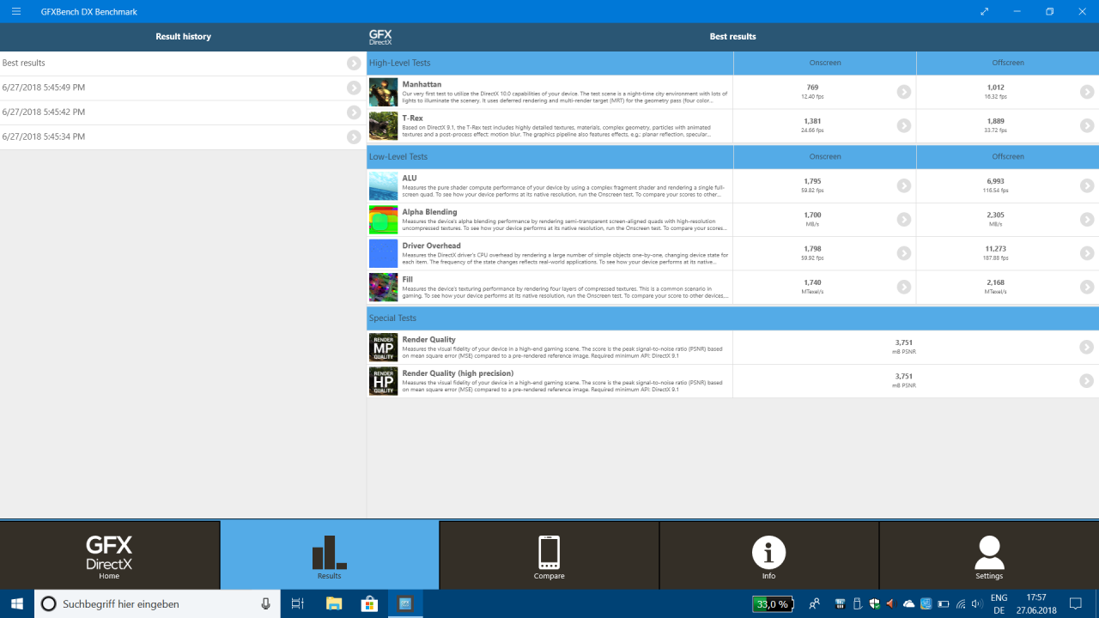The image size is (1099, 618).
Task: Click arrow beside 5:45:42 PM history entry
Action: [354, 112]
